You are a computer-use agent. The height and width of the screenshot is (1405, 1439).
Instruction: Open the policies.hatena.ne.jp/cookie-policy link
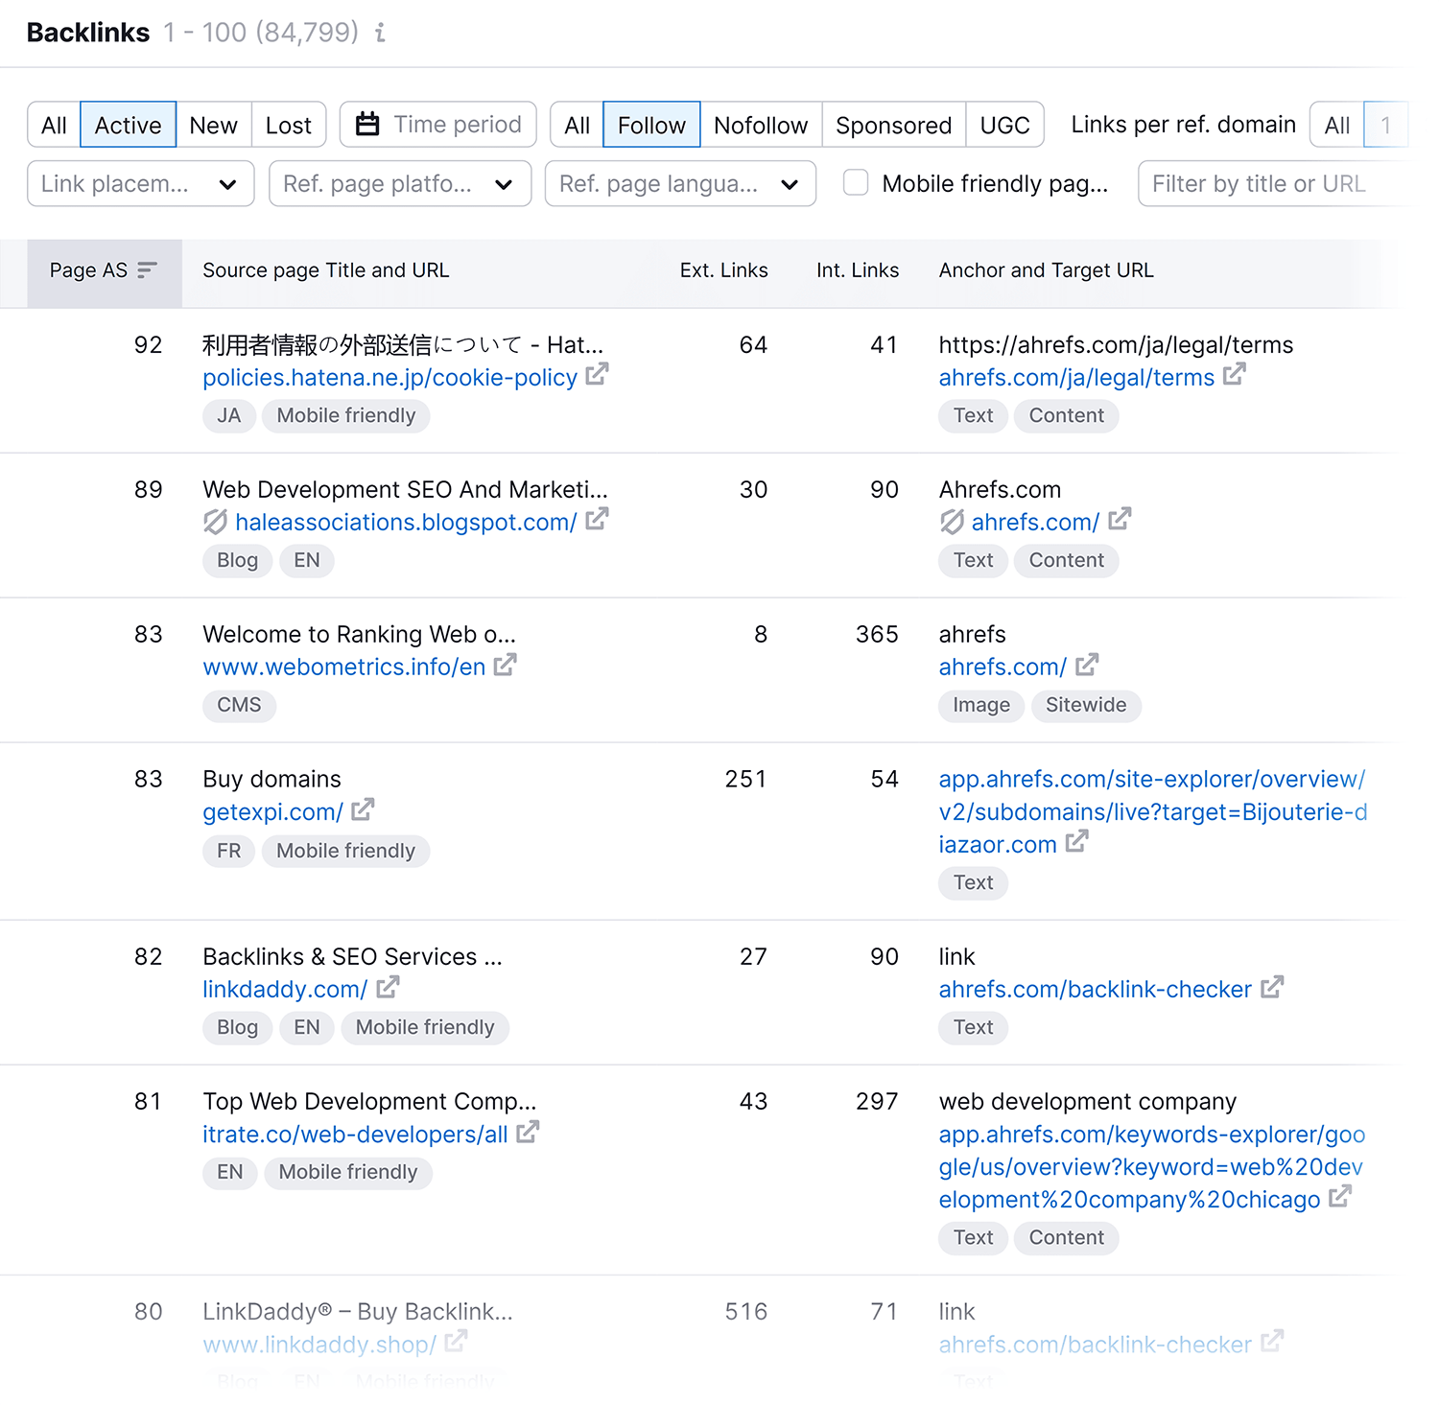click(x=389, y=378)
